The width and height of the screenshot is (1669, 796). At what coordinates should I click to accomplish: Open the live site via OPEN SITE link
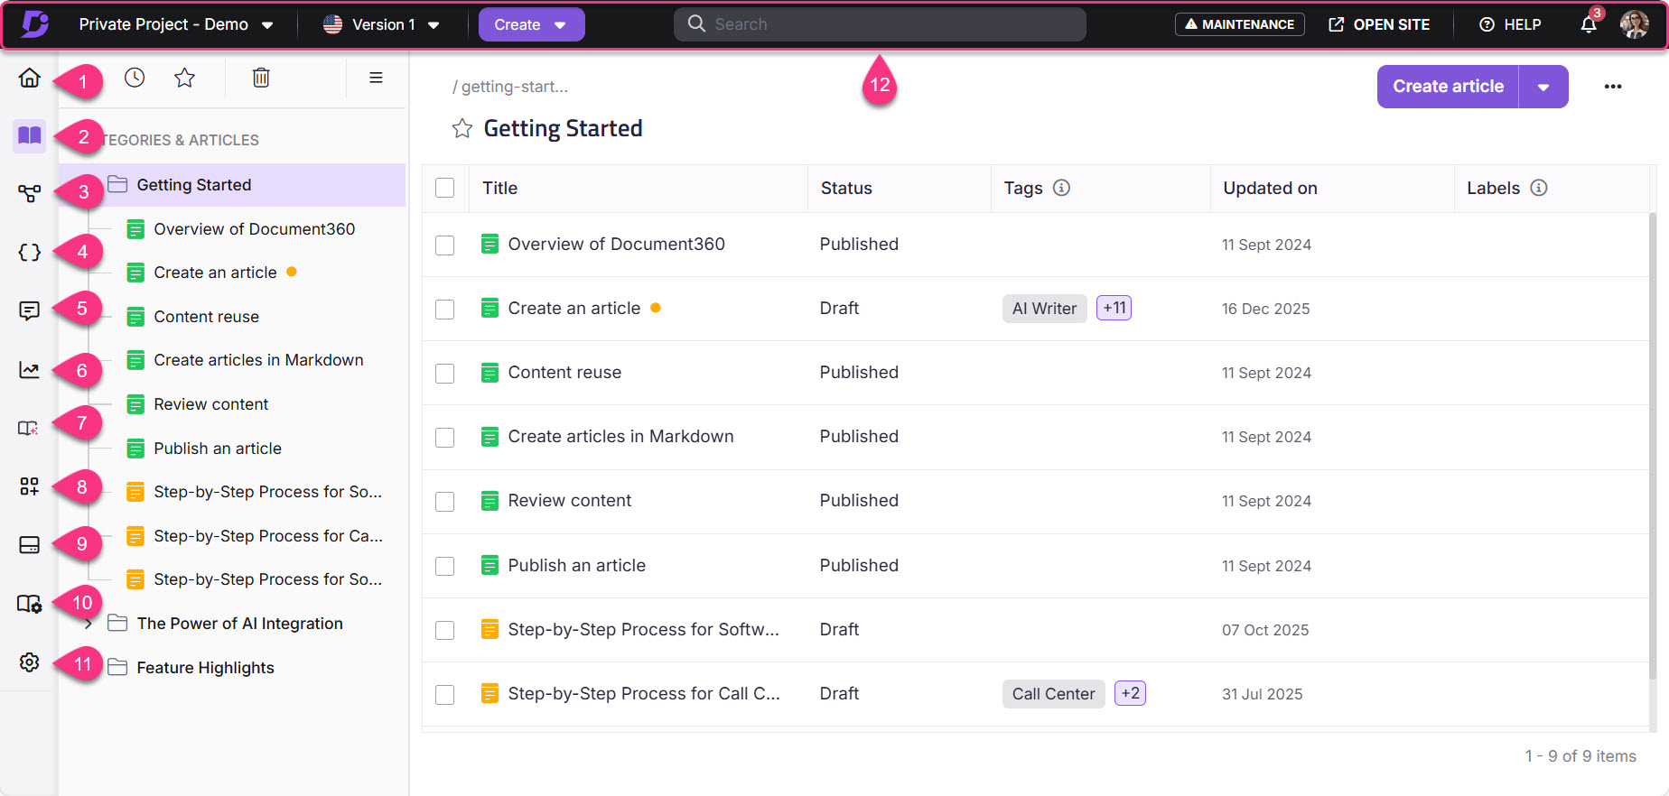pyautogui.click(x=1379, y=24)
